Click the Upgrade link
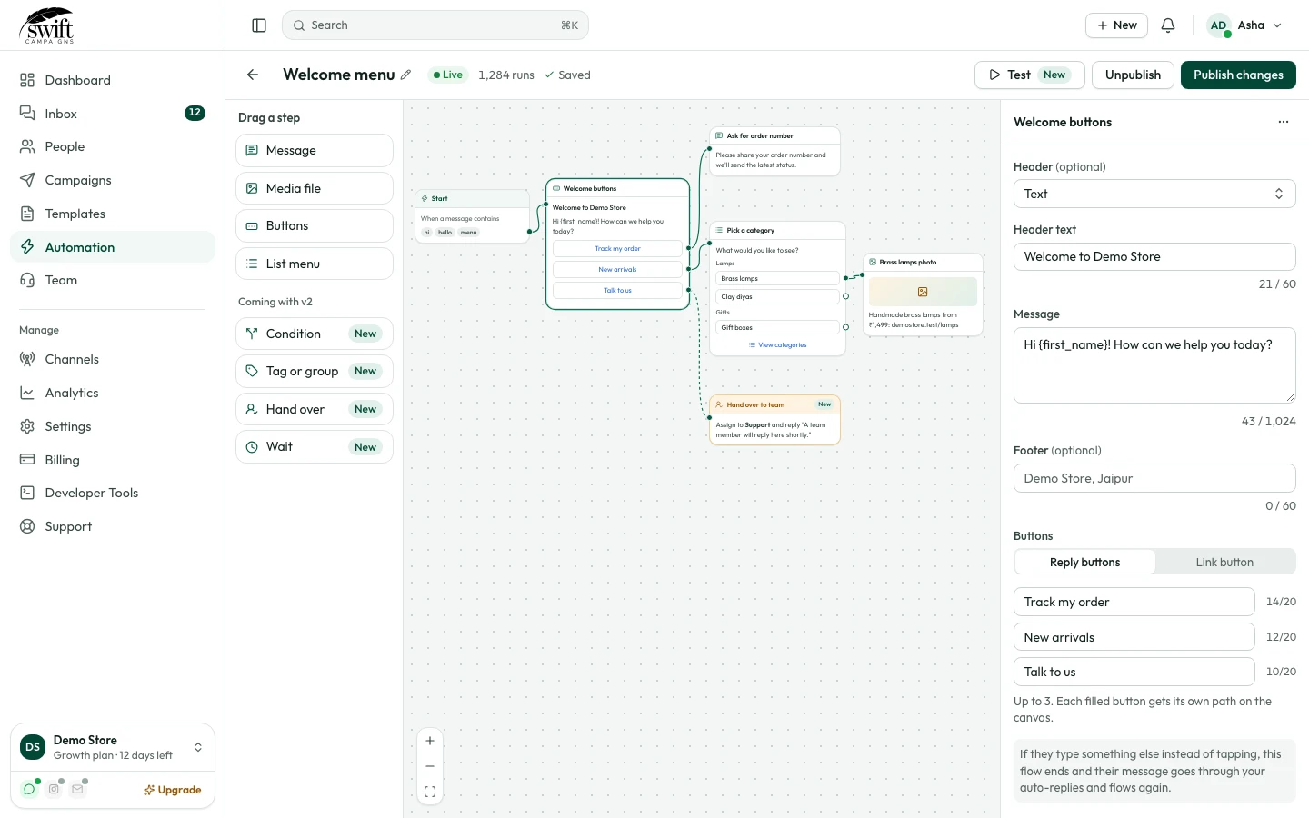1309x818 pixels. pos(172,790)
